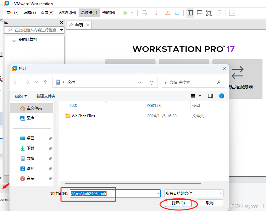The image size is (266, 211).
Task: Open the 虚拟机(M) menu
Action: click(x=67, y=13)
